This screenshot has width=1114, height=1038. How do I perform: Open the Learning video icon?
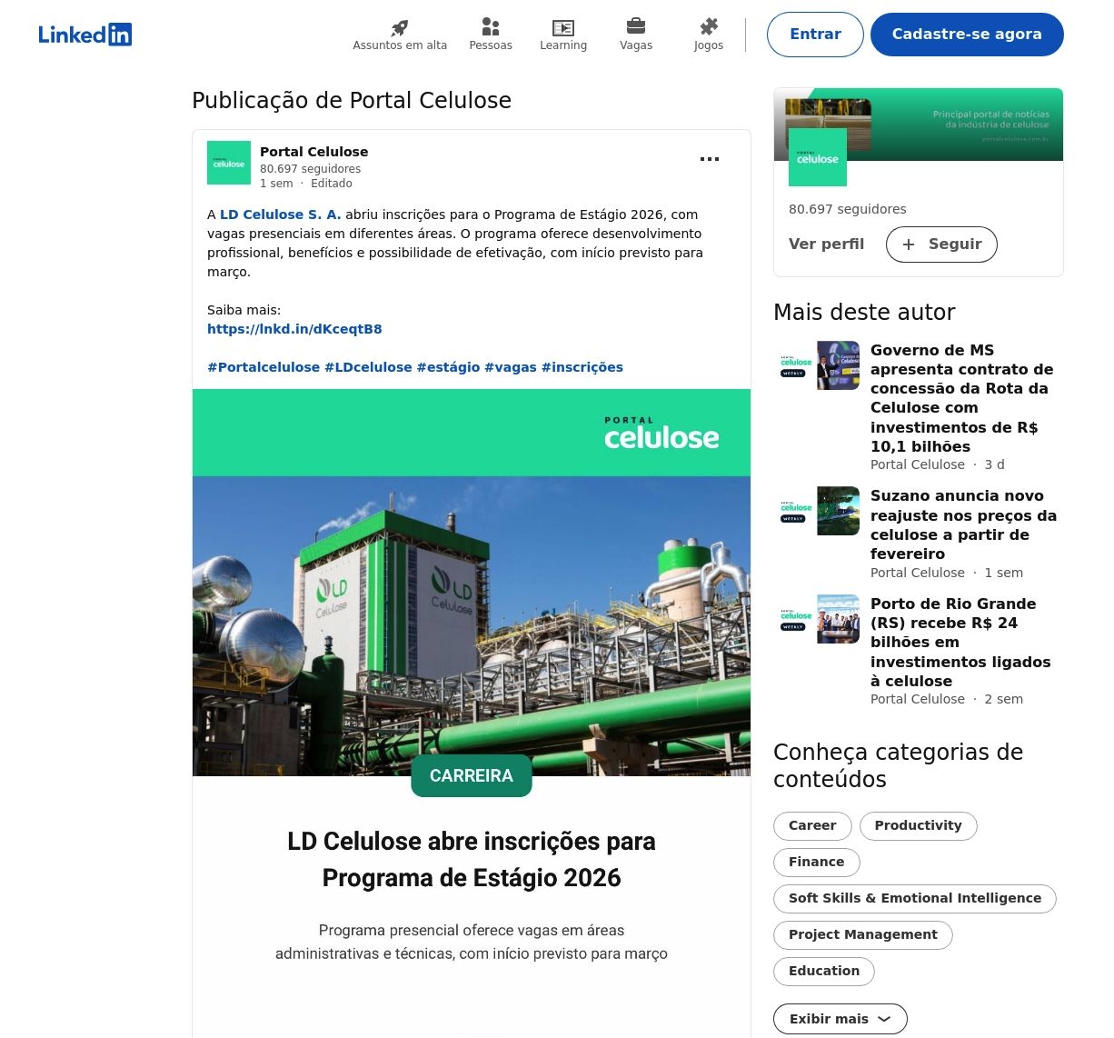[563, 27]
